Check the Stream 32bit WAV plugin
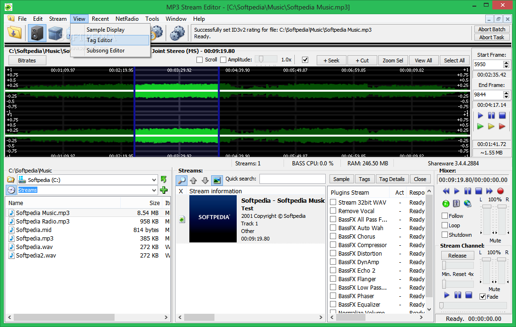This screenshot has width=516, height=327. [333, 202]
